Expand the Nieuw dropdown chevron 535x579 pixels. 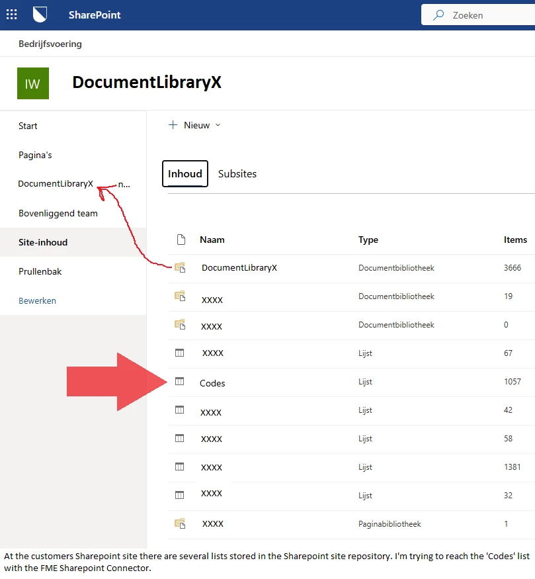click(x=218, y=125)
